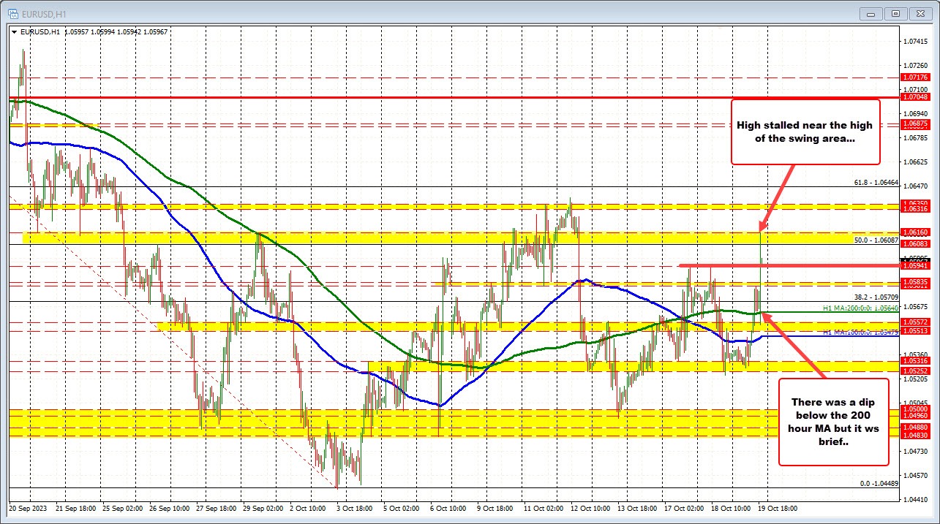Image resolution: width=940 pixels, height=524 pixels.
Task: Click the 1.05675 price axis value
Action: click(916, 306)
